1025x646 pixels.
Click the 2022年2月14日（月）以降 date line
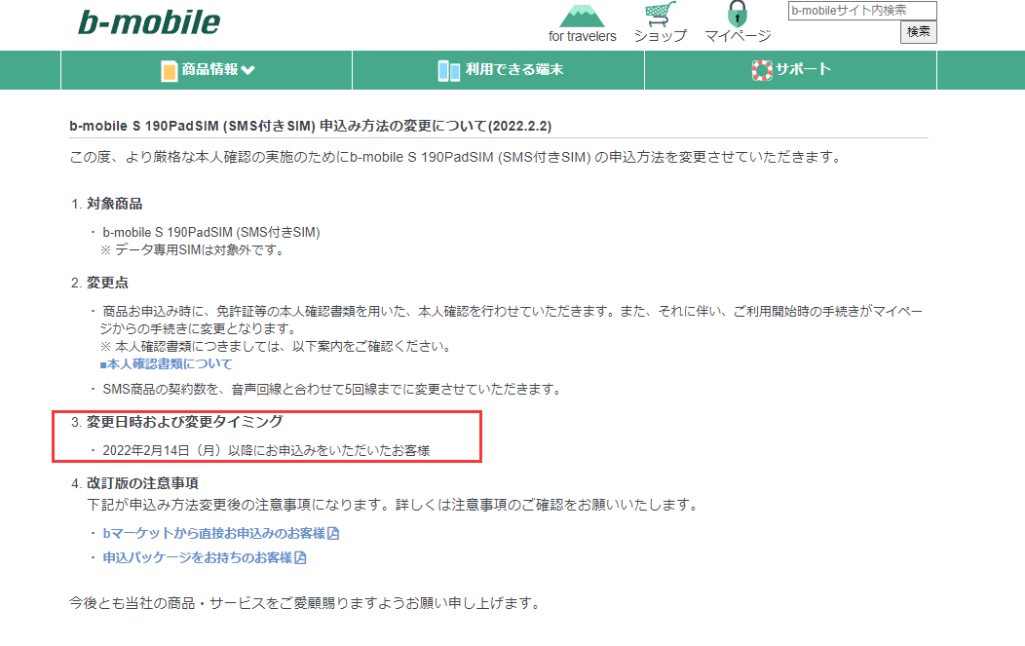tap(266, 450)
